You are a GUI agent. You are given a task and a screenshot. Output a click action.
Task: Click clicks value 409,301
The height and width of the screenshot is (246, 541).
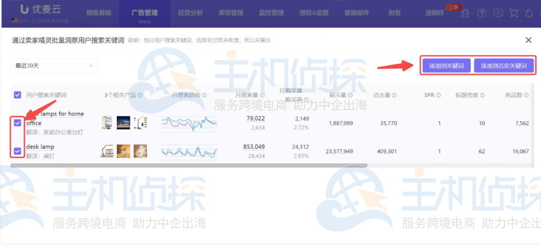click(386, 151)
